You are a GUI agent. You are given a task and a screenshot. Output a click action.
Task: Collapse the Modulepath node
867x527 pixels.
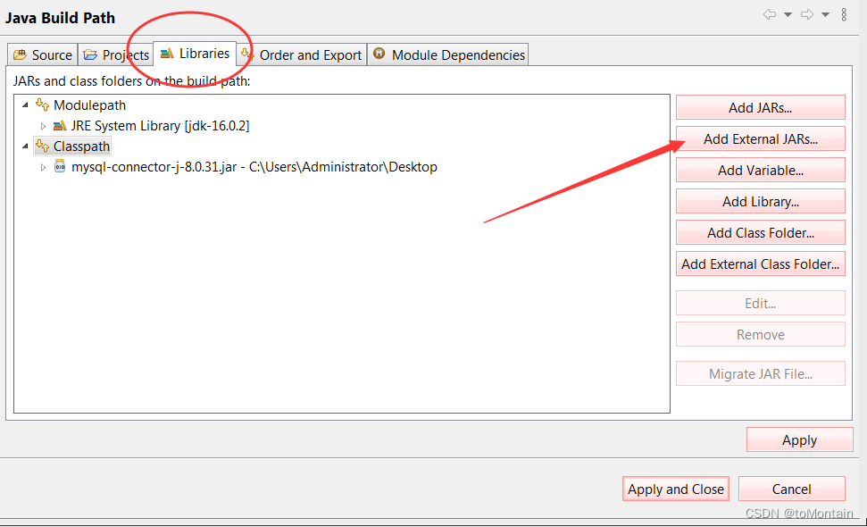25,105
